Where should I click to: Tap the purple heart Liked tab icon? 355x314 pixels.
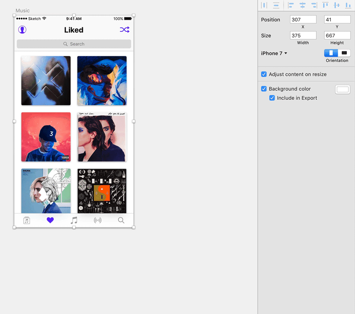pyautogui.click(x=50, y=220)
